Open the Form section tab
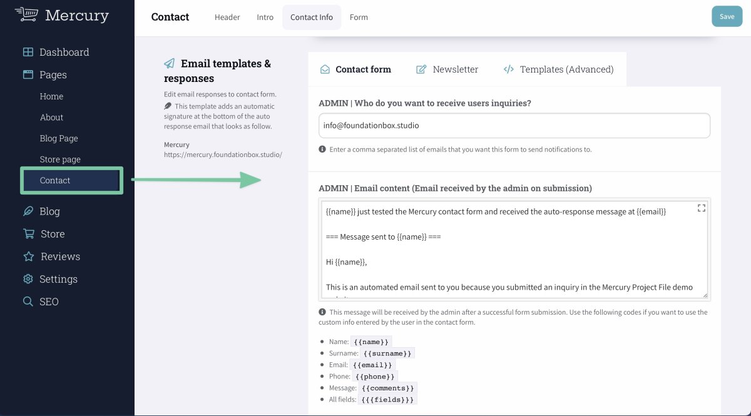This screenshot has height=416, width=751. (359, 18)
